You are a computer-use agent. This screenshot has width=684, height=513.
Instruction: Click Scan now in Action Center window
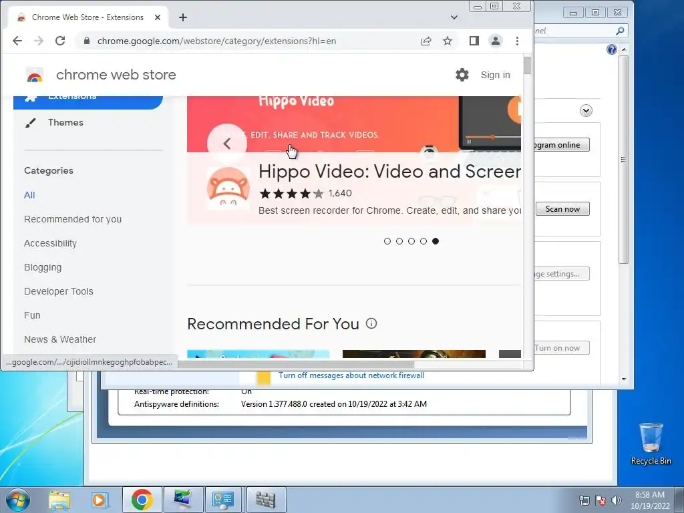[x=562, y=209]
